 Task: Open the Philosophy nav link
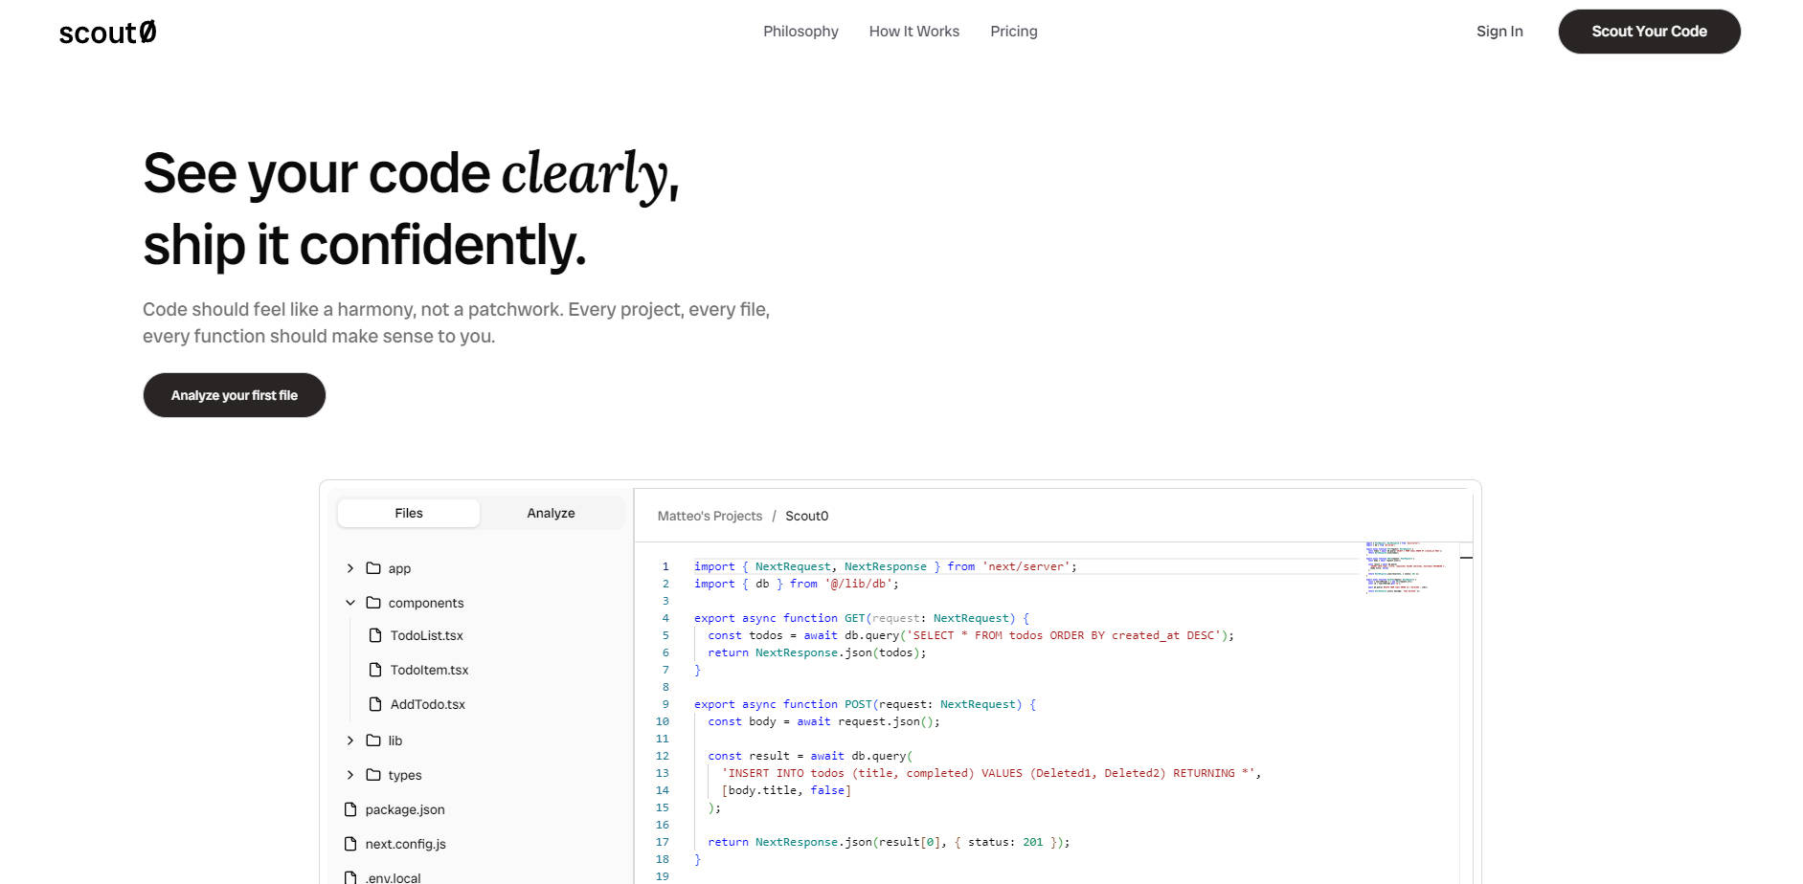point(800,32)
